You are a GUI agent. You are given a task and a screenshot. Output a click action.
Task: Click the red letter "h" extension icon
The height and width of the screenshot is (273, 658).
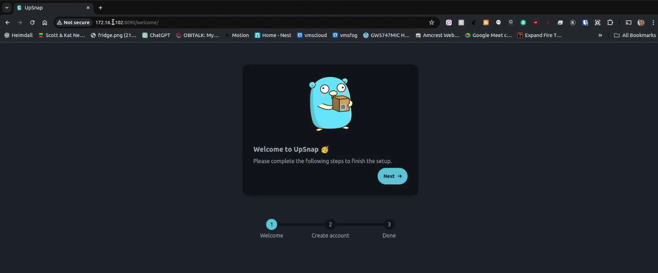548,22
